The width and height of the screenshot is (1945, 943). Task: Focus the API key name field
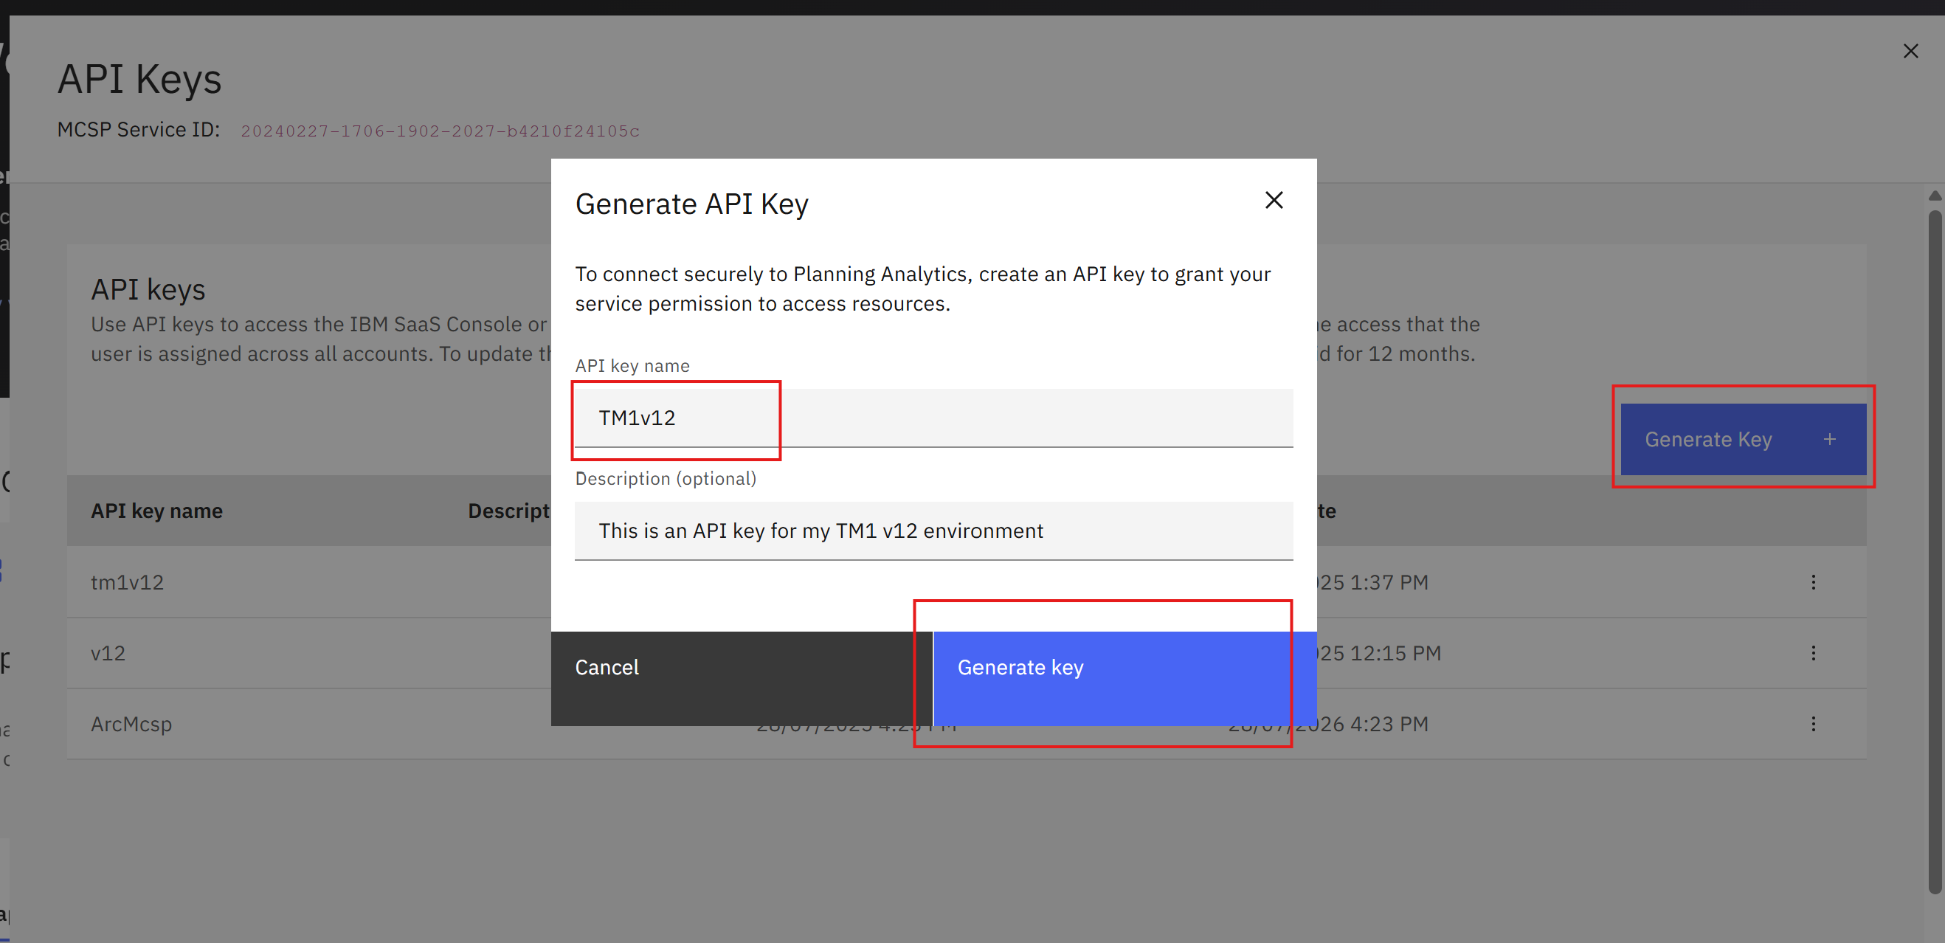point(933,418)
